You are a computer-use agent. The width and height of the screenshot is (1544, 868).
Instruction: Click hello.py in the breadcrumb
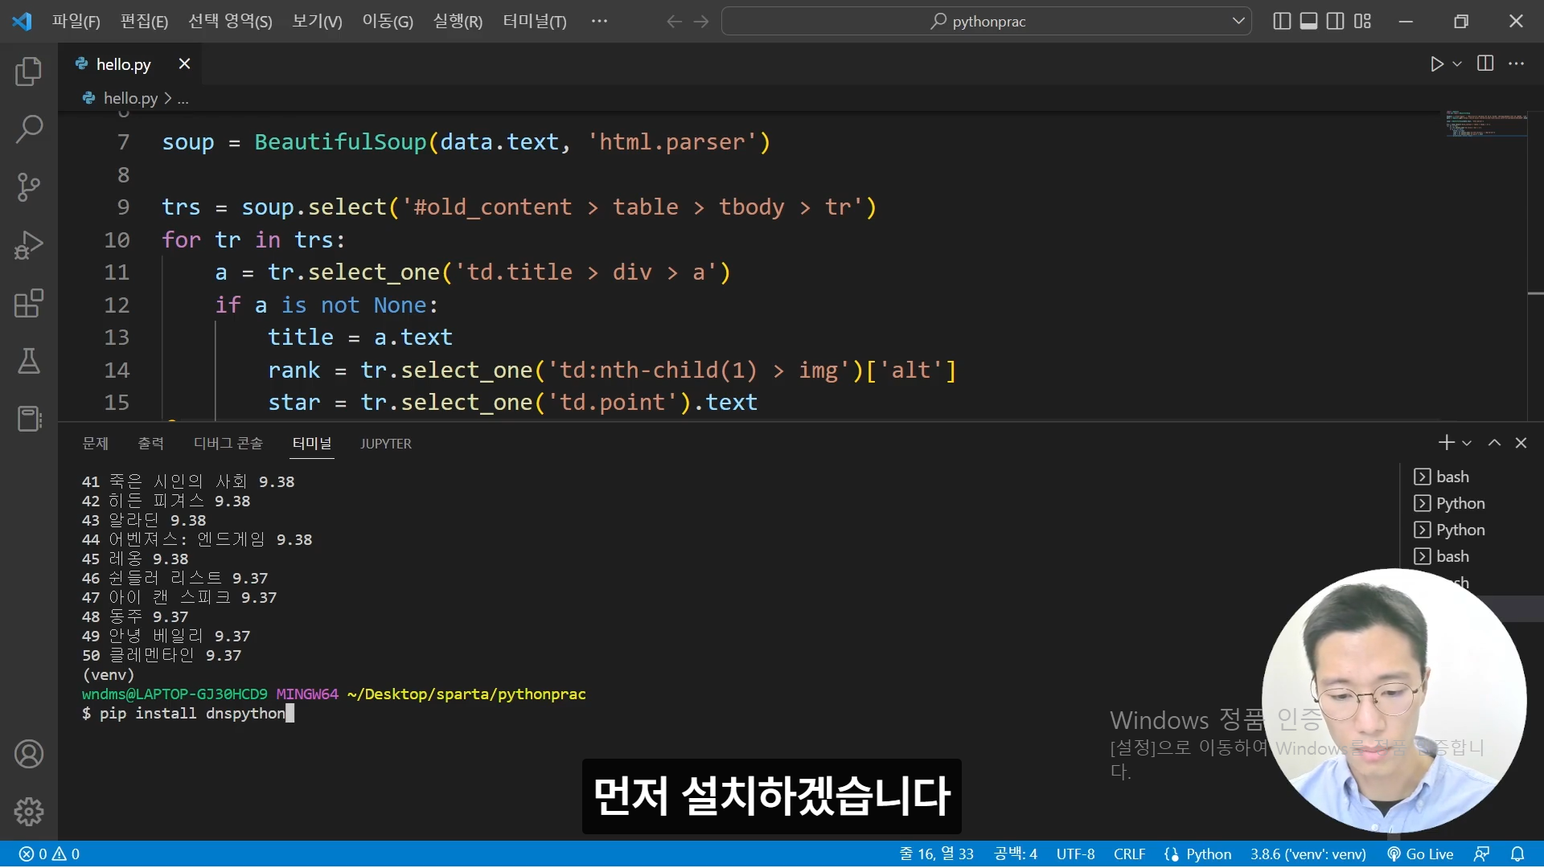pyautogui.click(x=130, y=99)
